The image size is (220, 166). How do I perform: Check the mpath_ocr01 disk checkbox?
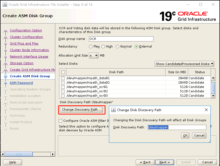click(x=63, y=87)
